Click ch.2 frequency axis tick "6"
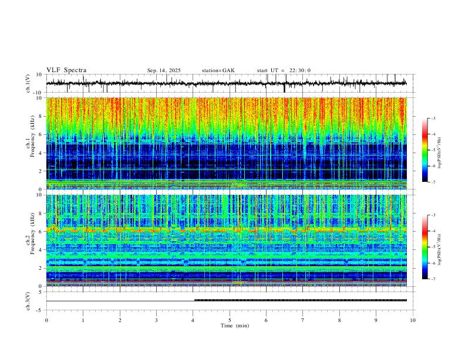The image size is (465, 359). pyautogui.click(x=41, y=232)
